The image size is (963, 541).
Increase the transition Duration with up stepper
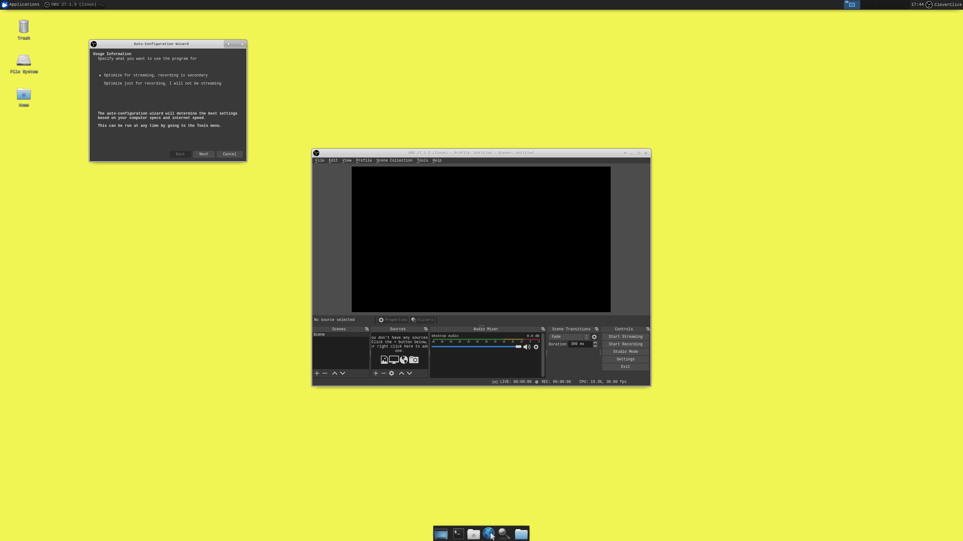click(595, 343)
